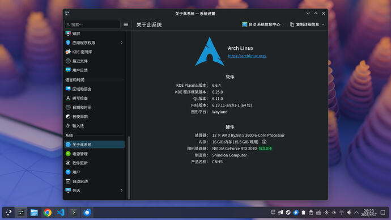Open the KDE application launcher

tap(8, 213)
